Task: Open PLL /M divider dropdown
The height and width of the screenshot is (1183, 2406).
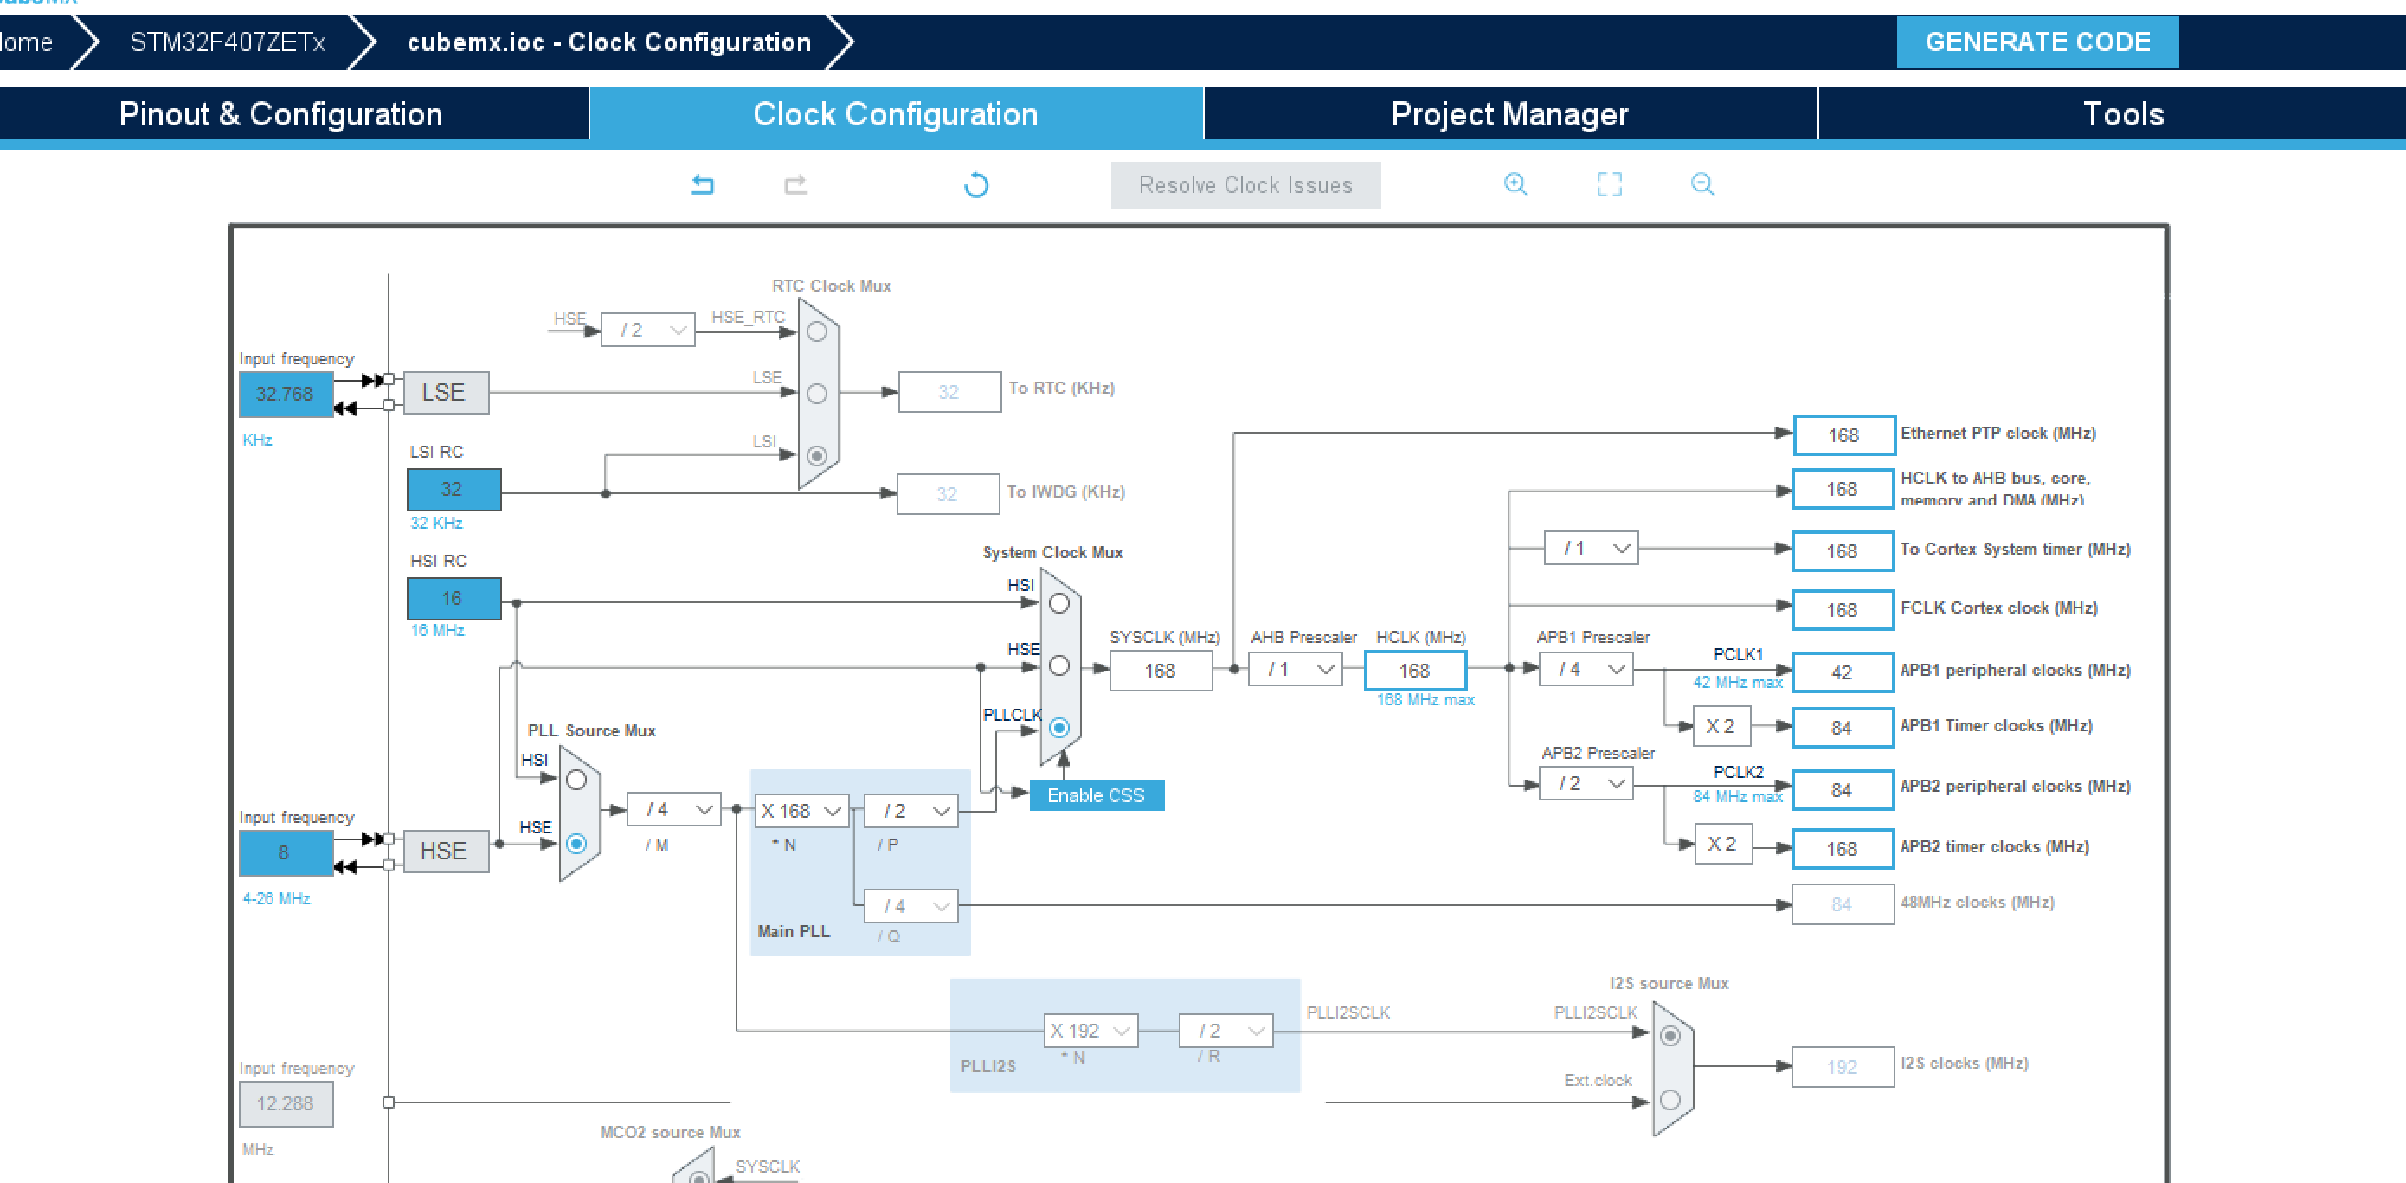Action: click(x=673, y=809)
